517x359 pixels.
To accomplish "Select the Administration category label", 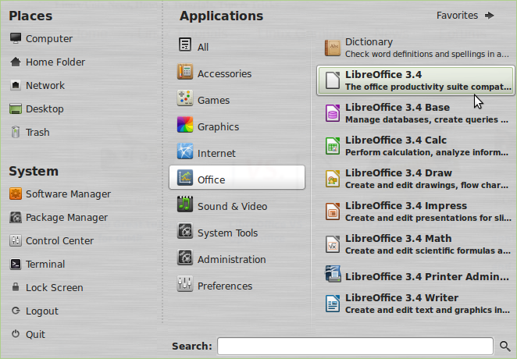I will coord(231,260).
